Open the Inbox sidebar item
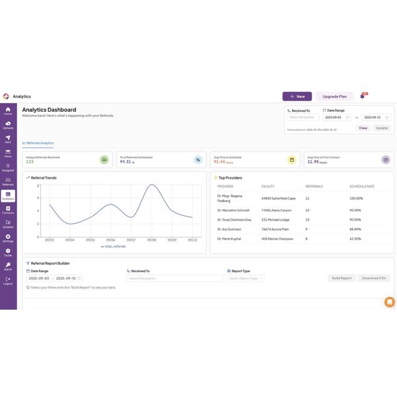The width and height of the screenshot is (397, 397). point(8,154)
